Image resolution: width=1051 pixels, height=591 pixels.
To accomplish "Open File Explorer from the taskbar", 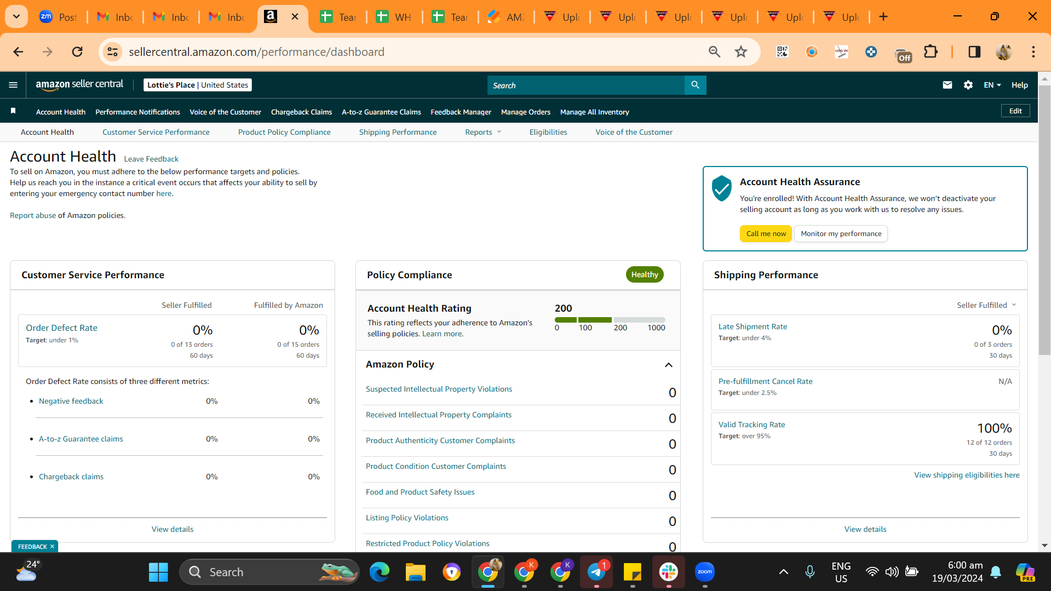I will (x=415, y=572).
